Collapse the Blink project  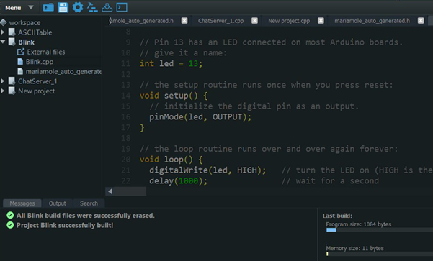[x=3, y=42]
